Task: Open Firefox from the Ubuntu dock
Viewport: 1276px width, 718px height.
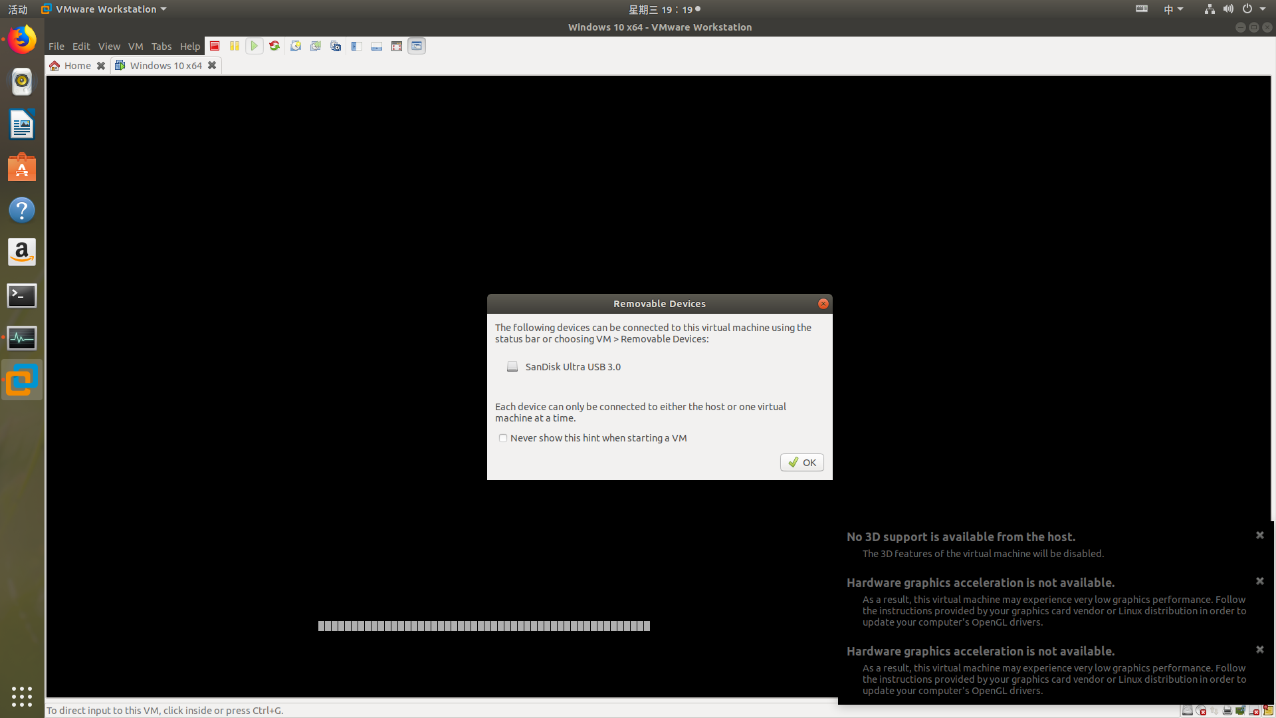Action: click(22, 40)
